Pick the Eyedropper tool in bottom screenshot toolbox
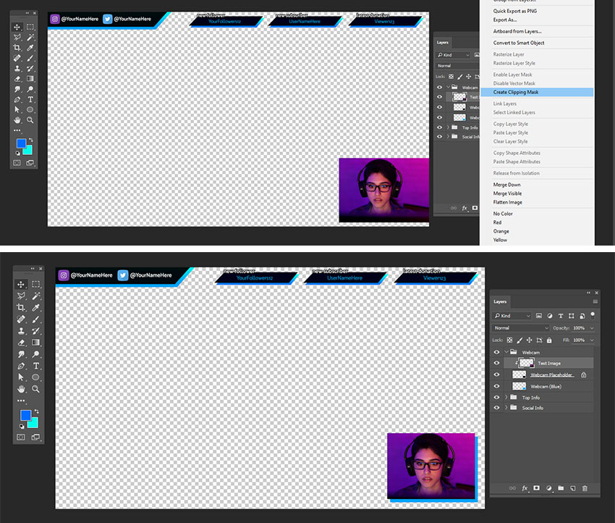The width and height of the screenshot is (615, 523). [x=35, y=307]
